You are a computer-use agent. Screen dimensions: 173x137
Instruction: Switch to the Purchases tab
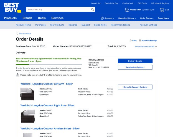click(x=40, y=25)
